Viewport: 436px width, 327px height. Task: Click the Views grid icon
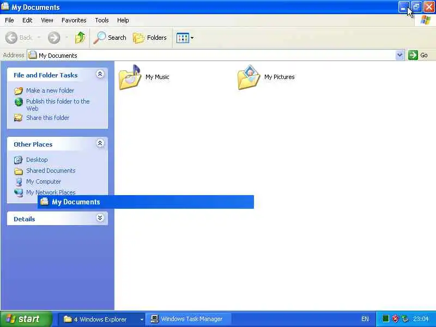click(183, 38)
